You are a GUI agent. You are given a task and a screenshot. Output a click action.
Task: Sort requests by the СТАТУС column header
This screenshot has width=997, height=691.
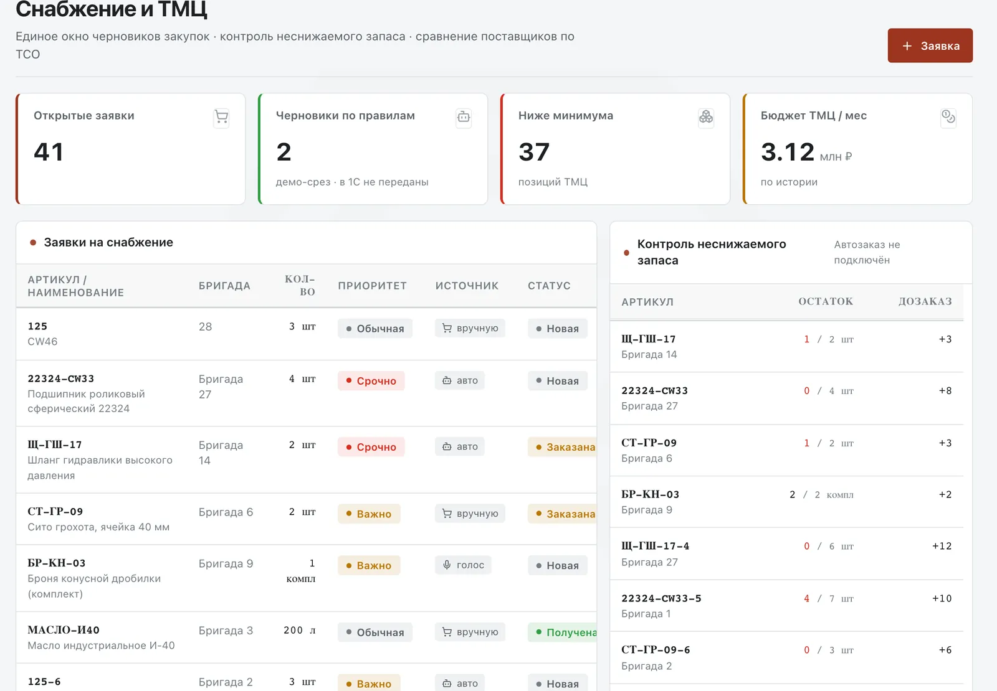(549, 286)
